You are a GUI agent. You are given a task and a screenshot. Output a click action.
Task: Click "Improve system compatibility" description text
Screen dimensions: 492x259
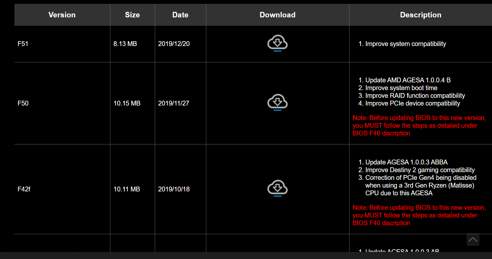[405, 44]
